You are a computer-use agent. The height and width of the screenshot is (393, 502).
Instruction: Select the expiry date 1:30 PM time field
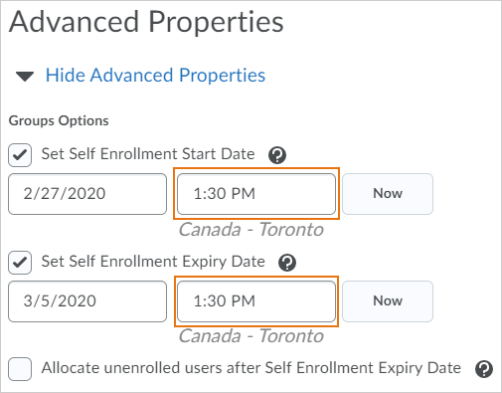coord(256,301)
